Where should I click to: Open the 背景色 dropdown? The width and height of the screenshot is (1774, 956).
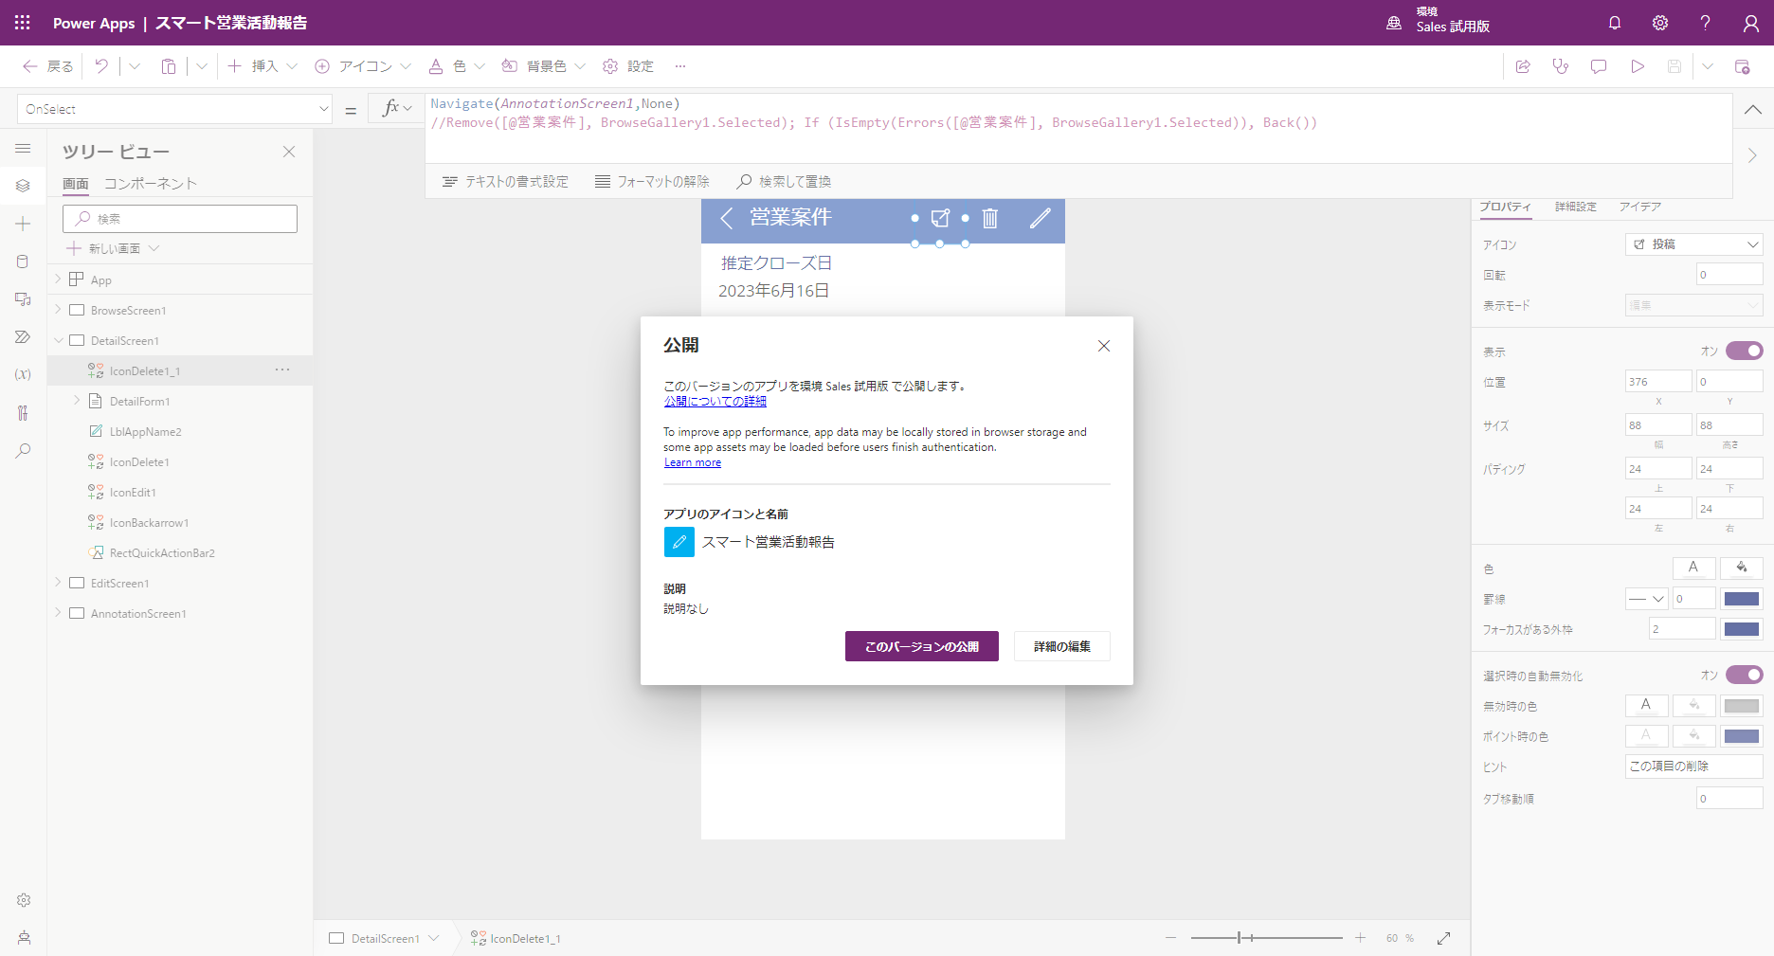(580, 66)
